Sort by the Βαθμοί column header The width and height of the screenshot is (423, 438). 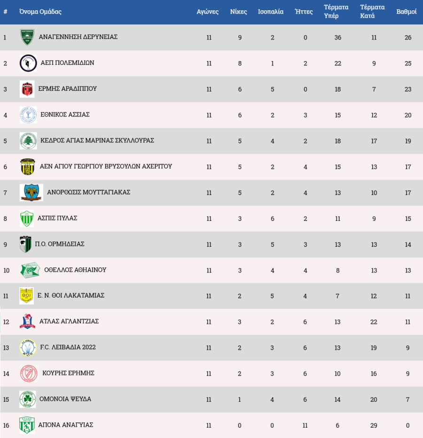pos(407,12)
